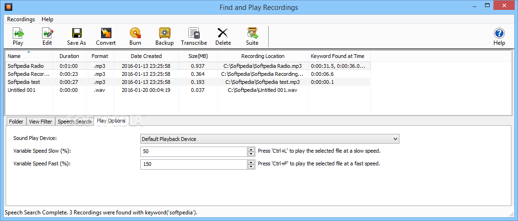Switch to the Speech Search tab
The image size is (518, 221).
click(74, 122)
